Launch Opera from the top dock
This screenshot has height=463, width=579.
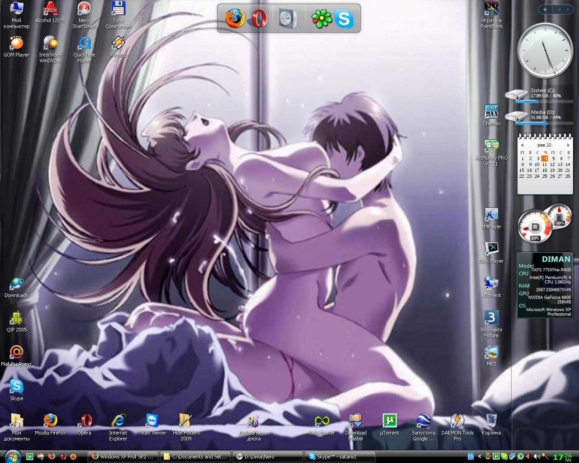[x=259, y=19]
